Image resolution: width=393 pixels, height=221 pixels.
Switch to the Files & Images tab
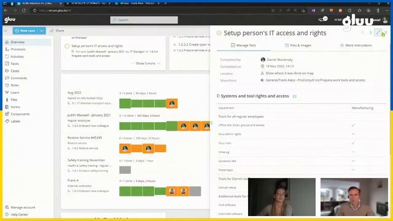pyautogui.click(x=298, y=45)
